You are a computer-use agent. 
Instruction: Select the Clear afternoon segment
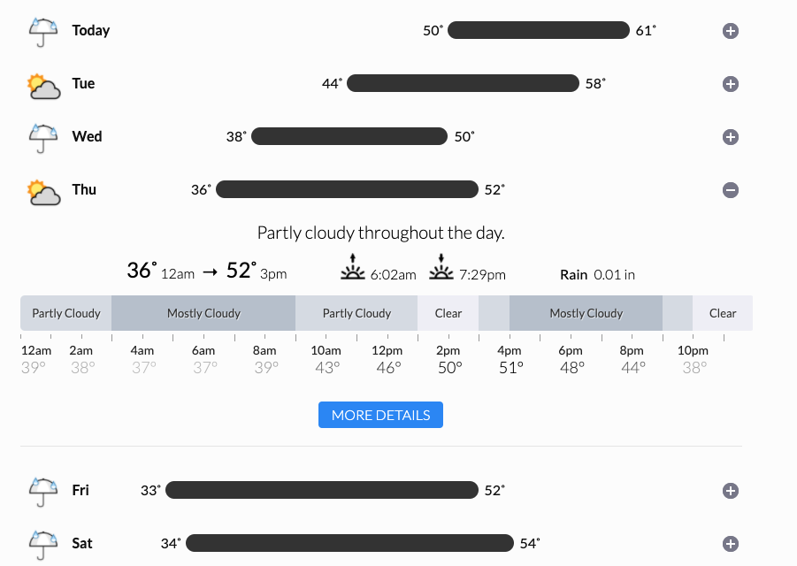[x=448, y=313]
